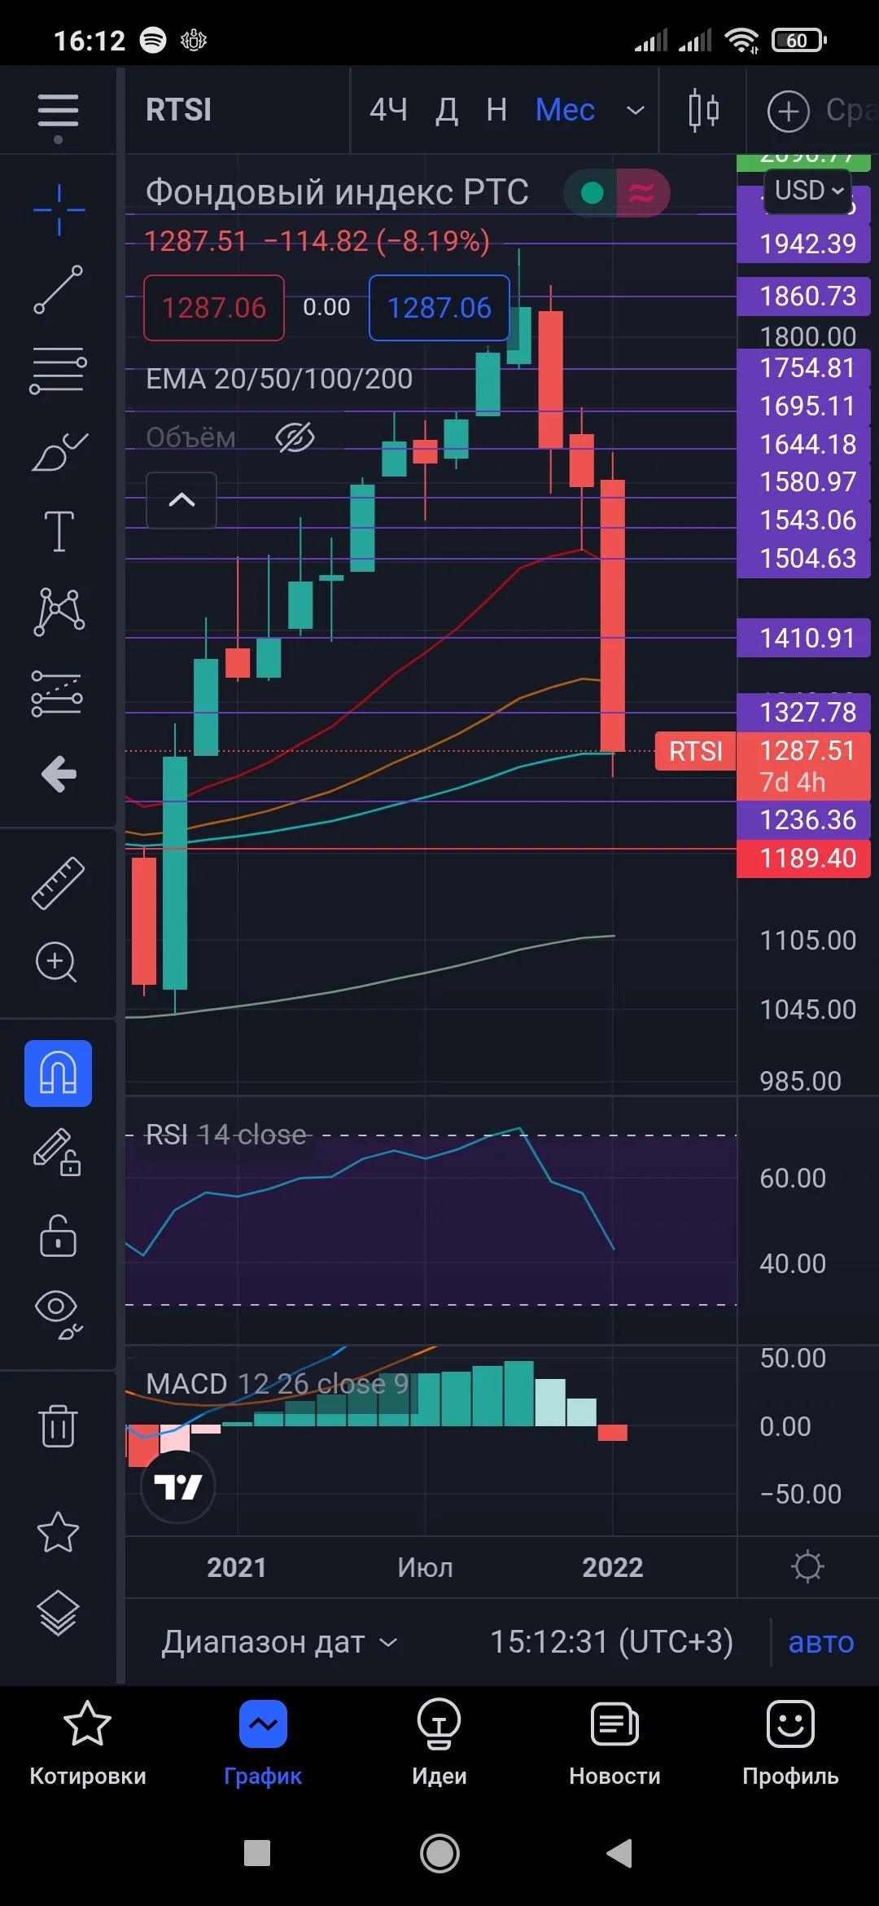Viewport: 879px width, 1906px height.
Task: Toggle the magnet snap mode
Action: (x=58, y=1073)
